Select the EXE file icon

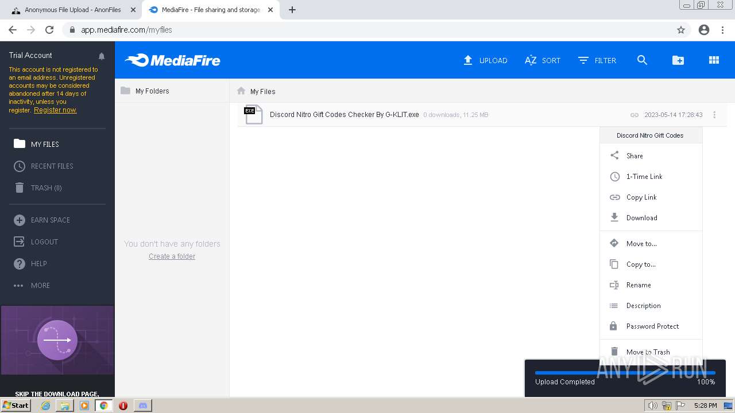click(253, 115)
